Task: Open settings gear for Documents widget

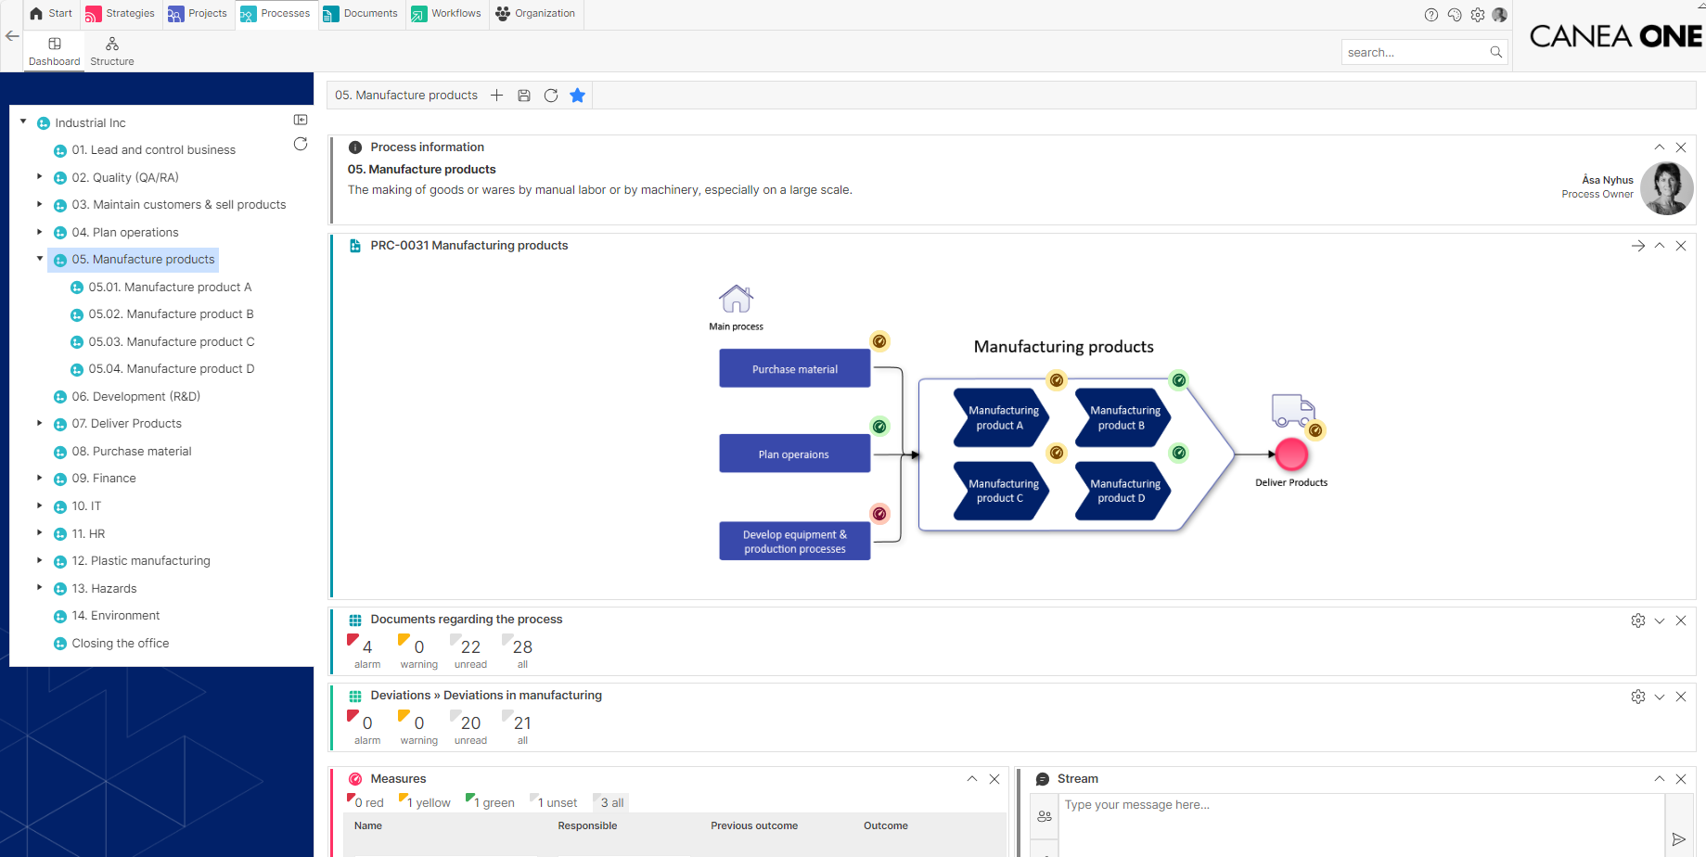Action: point(1638,620)
